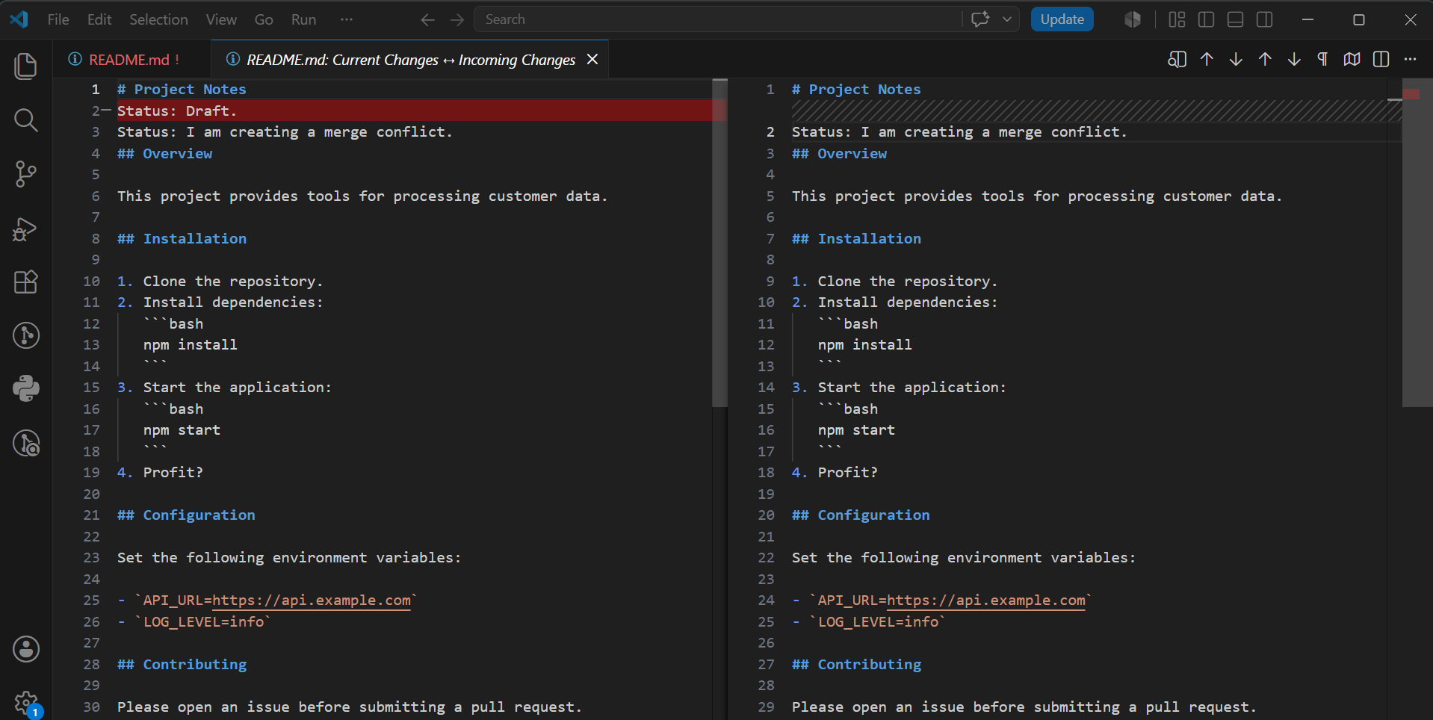The height and width of the screenshot is (720, 1433).
Task: Click the up arrow right of the Open File icon
Action: [1207, 59]
